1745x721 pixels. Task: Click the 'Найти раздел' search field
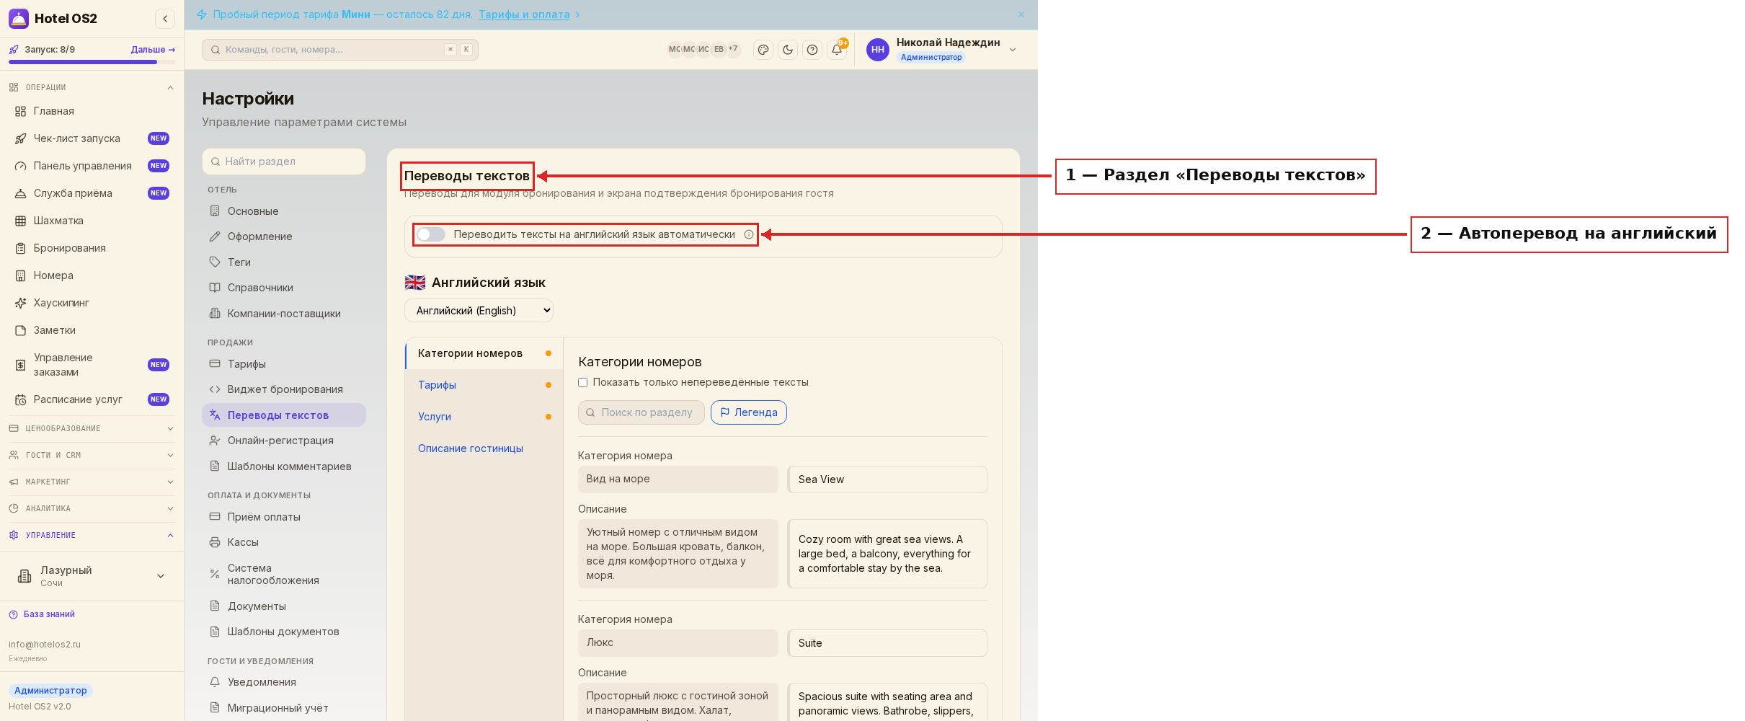[x=284, y=162]
